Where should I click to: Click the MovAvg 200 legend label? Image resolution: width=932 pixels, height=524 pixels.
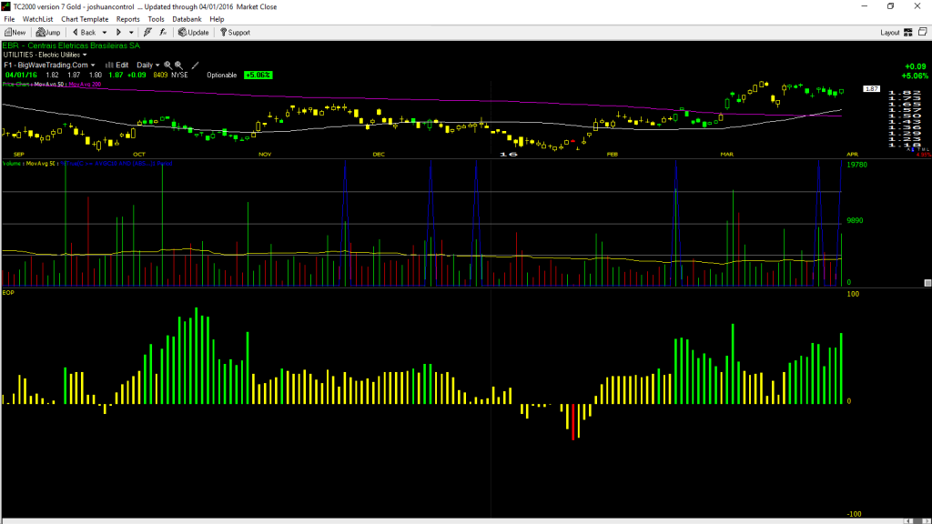point(85,85)
